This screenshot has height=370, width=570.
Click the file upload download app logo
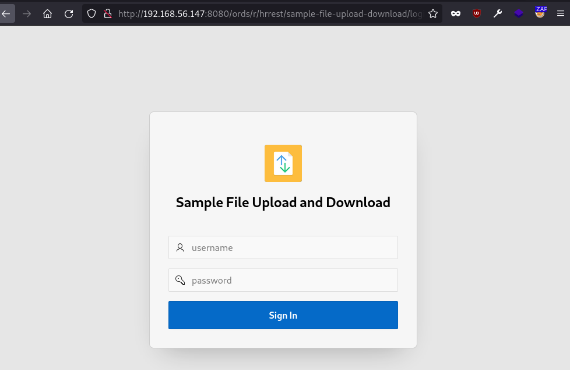pos(283,163)
